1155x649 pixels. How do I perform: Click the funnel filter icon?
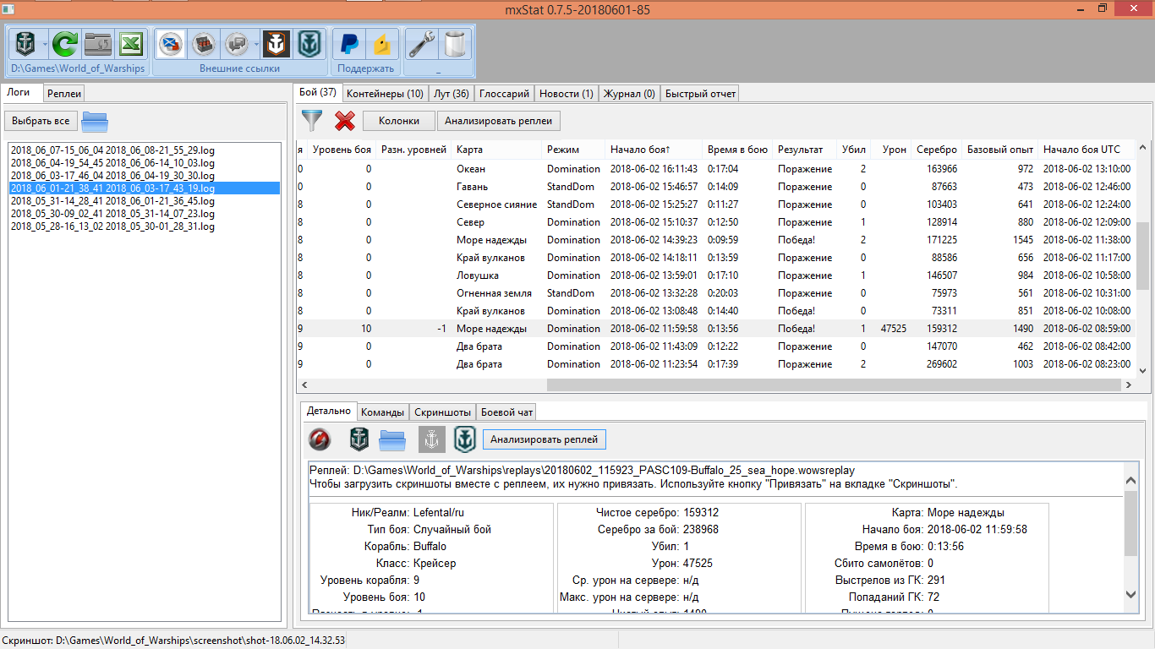point(312,121)
